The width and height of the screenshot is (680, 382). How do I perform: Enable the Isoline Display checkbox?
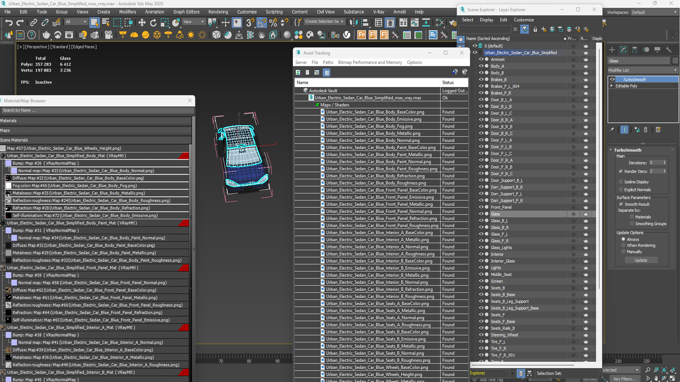pyautogui.click(x=621, y=182)
